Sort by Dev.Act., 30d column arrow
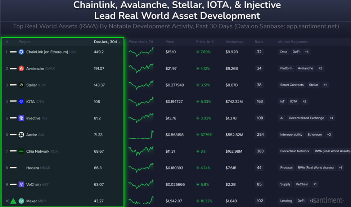The image size is (351, 207). pos(120,42)
